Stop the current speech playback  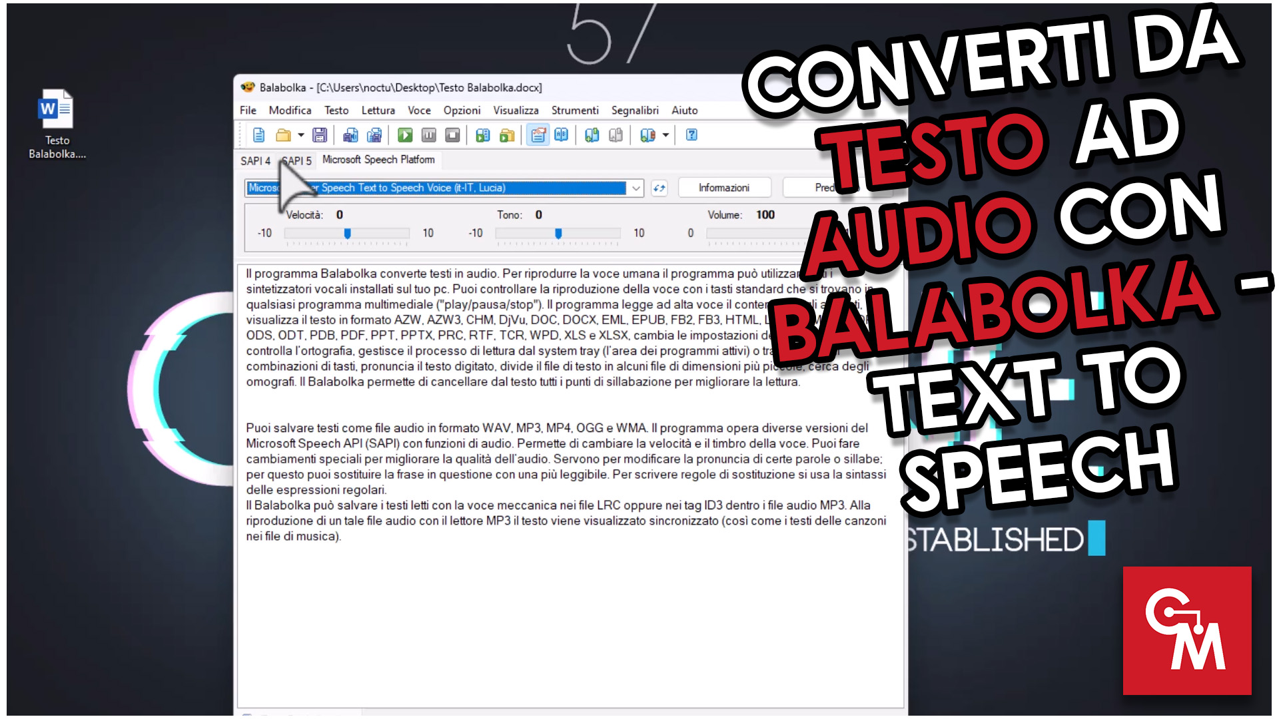click(452, 135)
